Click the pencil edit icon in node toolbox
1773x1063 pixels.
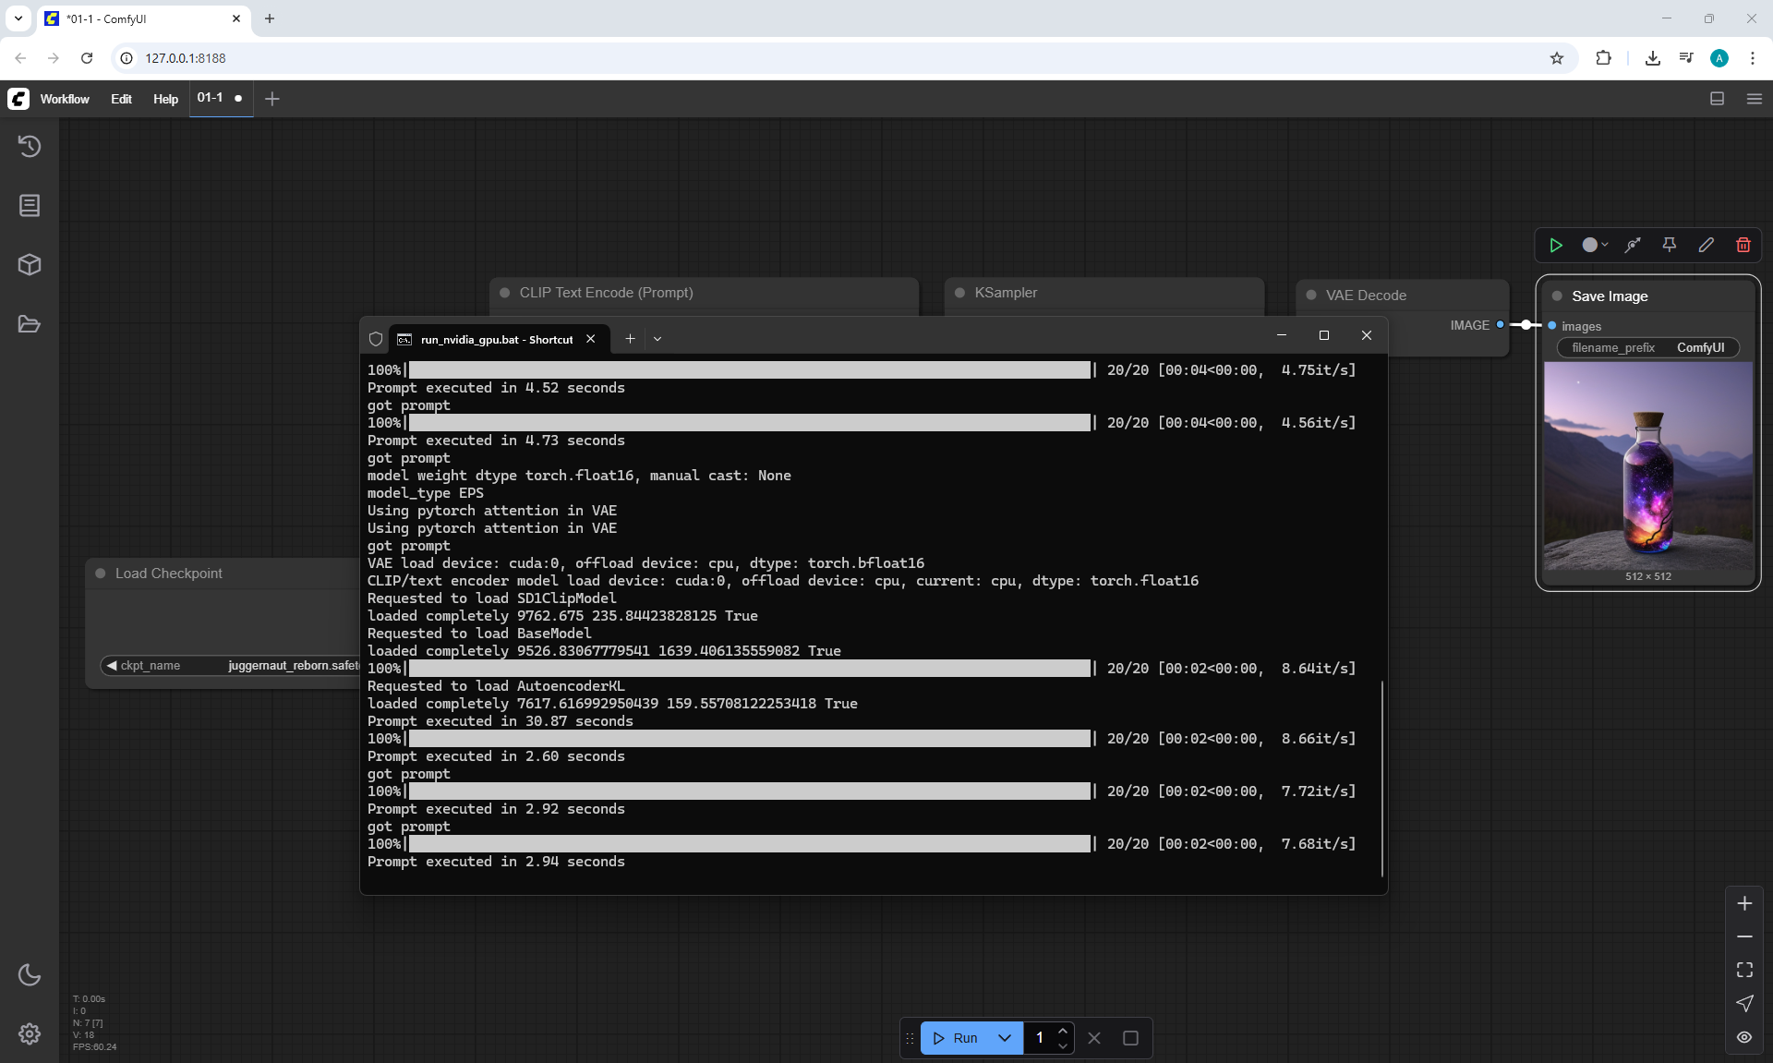pyautogui.click(x=1706, y=245)
